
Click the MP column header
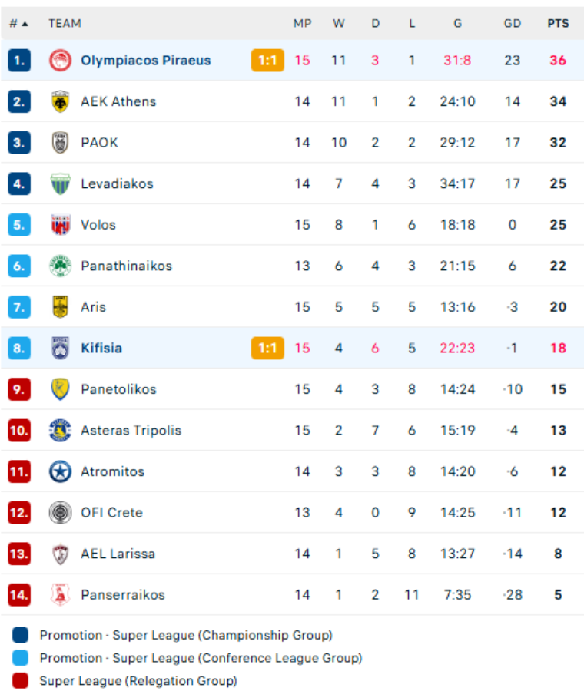[302, 23]
